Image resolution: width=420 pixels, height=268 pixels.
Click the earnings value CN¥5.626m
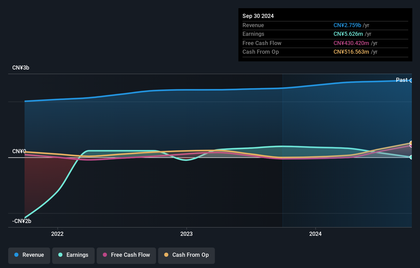coord(348,34)
